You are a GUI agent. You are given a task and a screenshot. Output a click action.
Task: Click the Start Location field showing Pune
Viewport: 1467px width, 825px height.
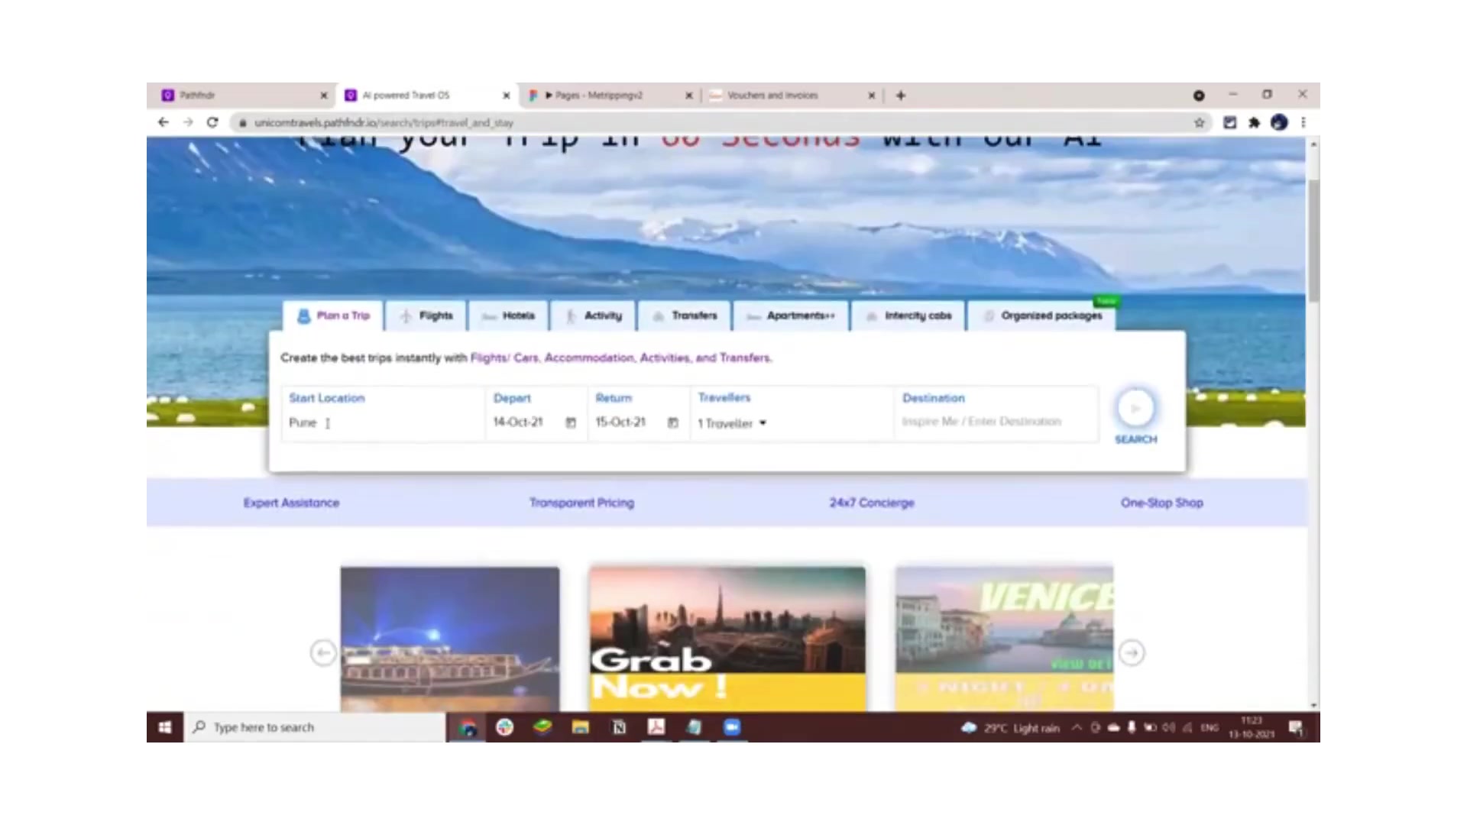383,414
